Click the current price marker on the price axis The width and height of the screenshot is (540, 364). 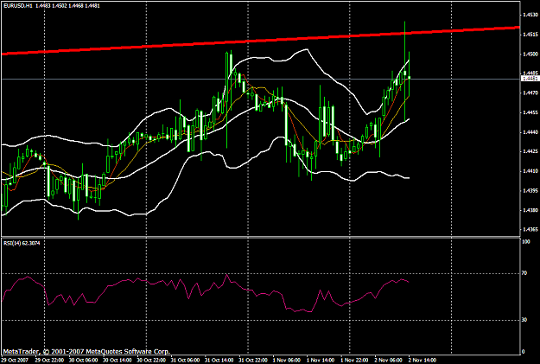coord(530,79)
